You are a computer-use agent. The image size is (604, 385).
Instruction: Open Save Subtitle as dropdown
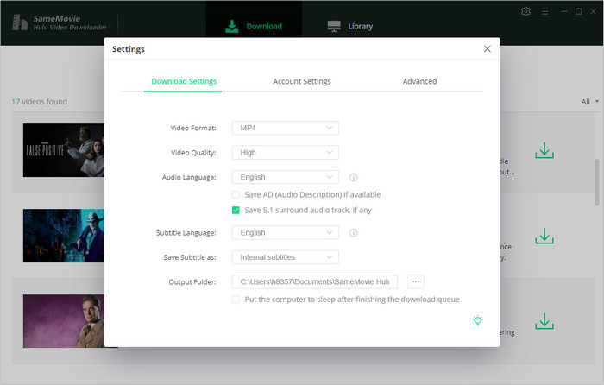(x=285, y=257)
